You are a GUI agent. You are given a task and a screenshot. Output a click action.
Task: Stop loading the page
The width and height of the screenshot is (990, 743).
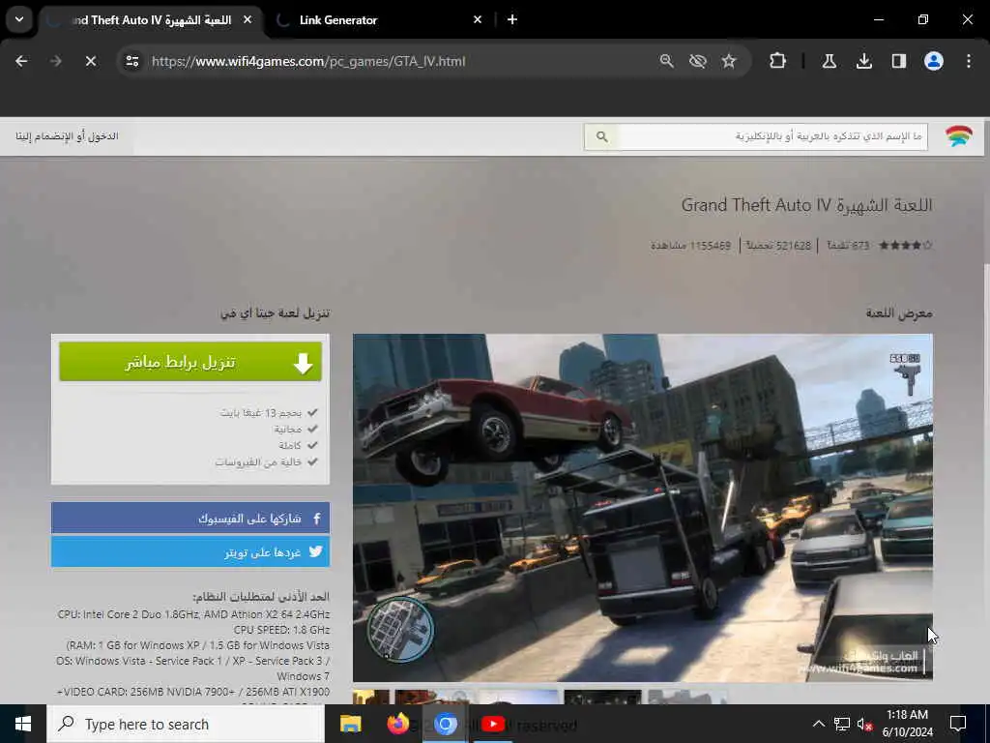pos(91,61)
